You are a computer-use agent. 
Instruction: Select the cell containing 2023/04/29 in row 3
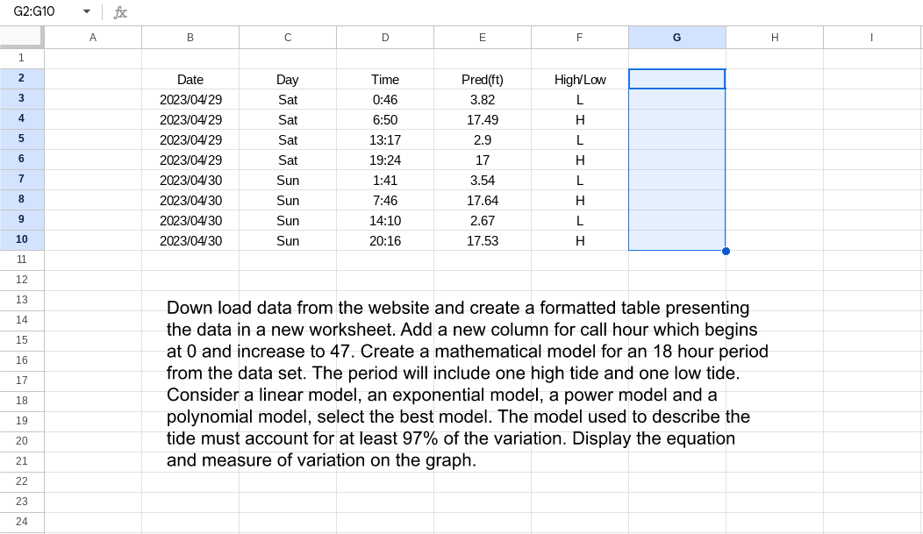[190, 99]
